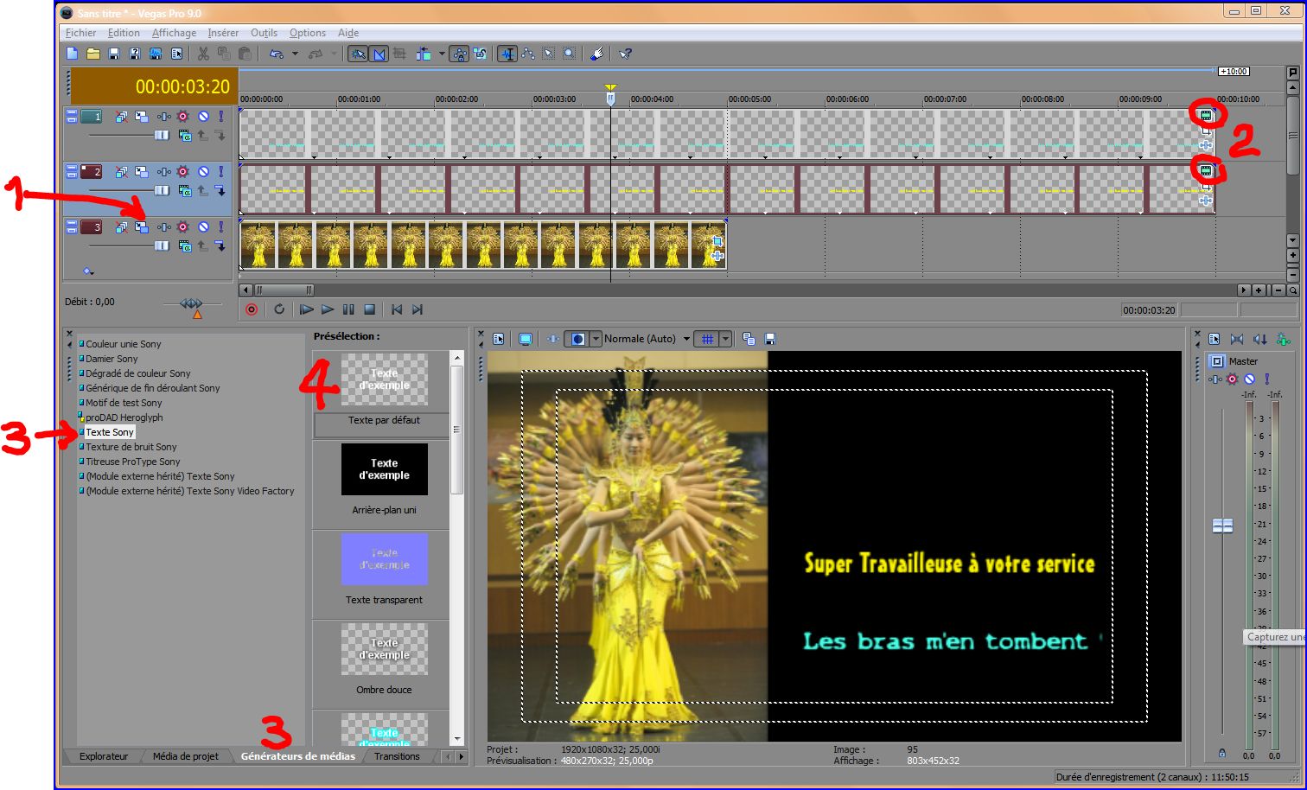Save preview snapshot to file
1307x790 pixels.
coord(770,339)
